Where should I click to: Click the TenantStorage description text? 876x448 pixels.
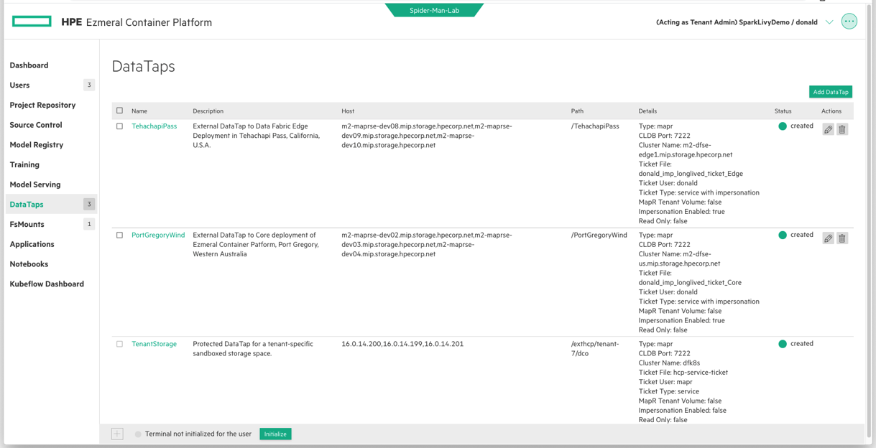click(x=253, y=349)
